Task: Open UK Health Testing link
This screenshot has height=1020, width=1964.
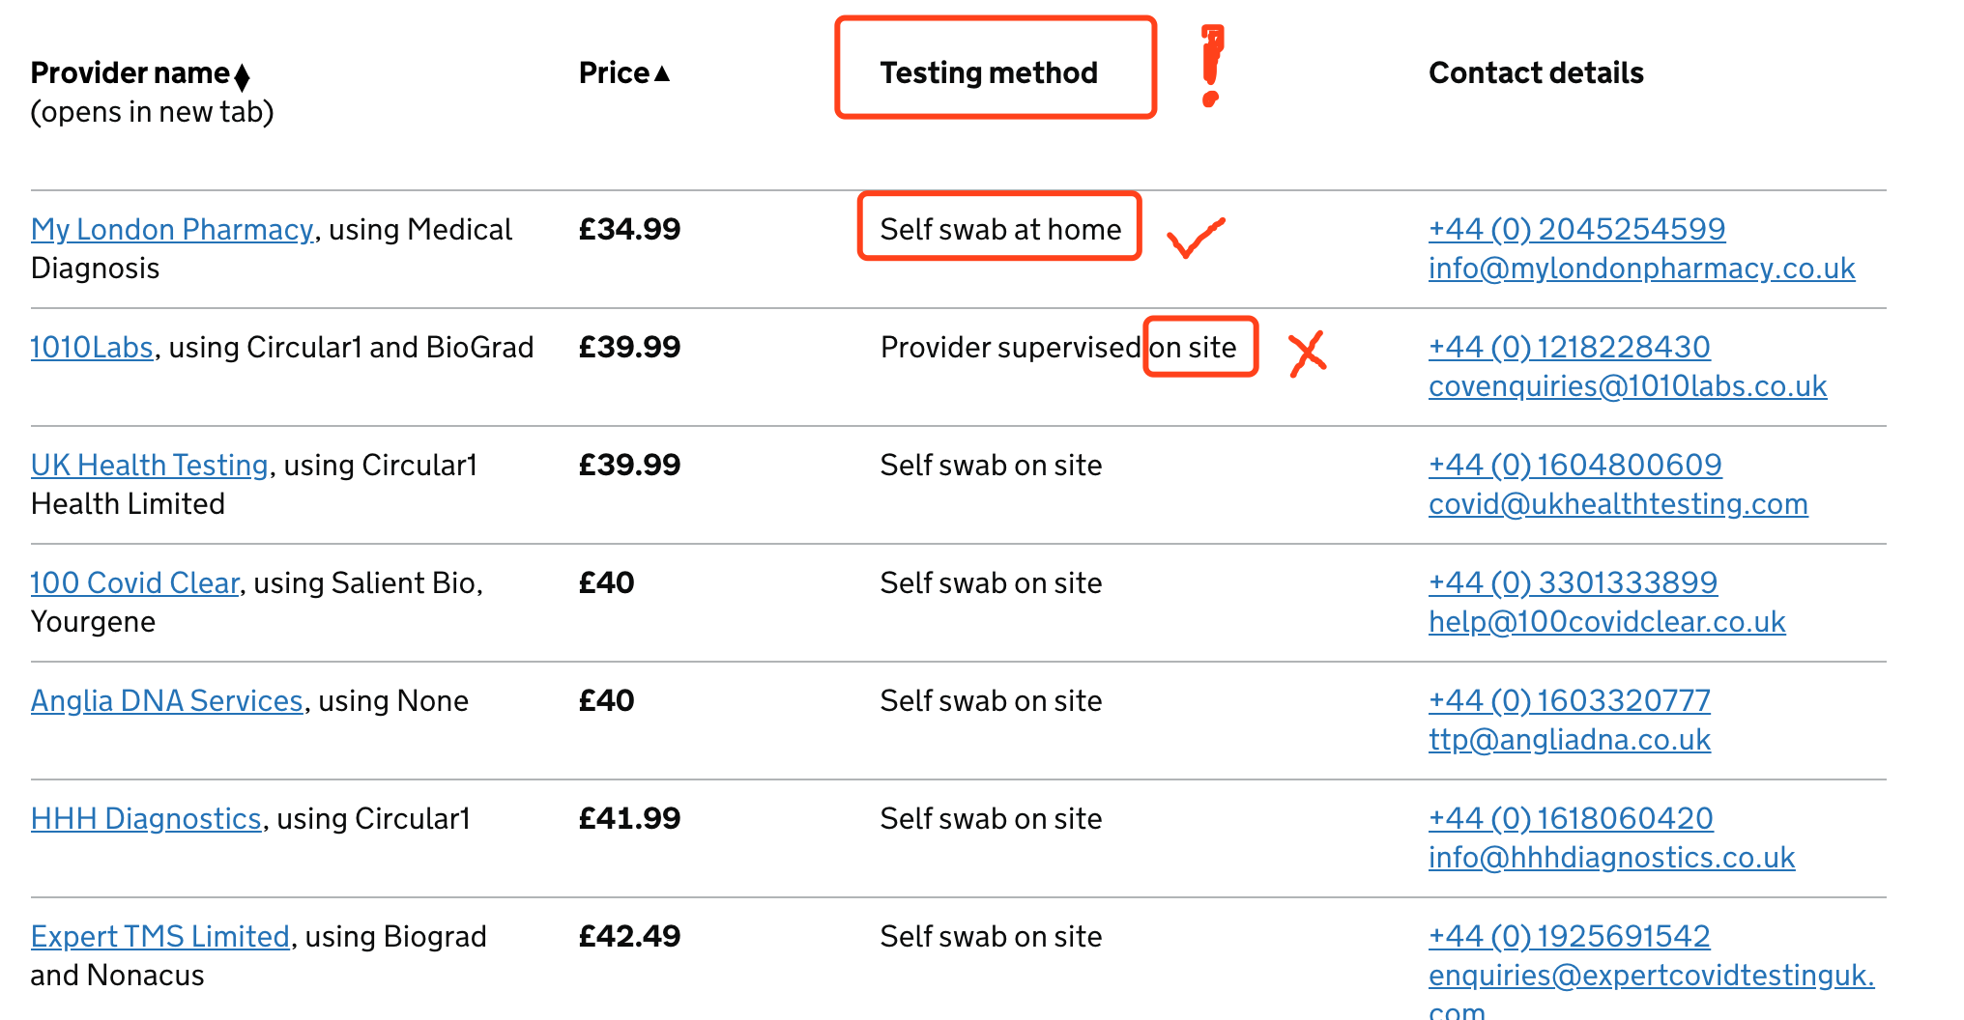Action: 149,466
